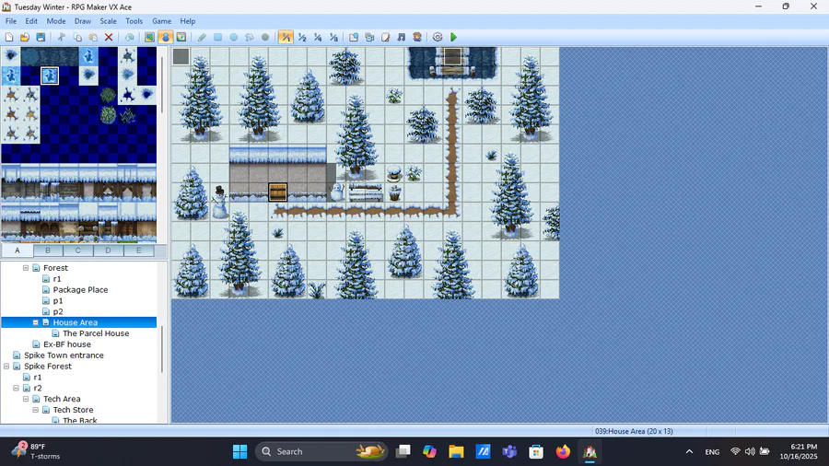This screenshot has height=466, width=829.
Task: Open the Game menu
Action: 162,21
